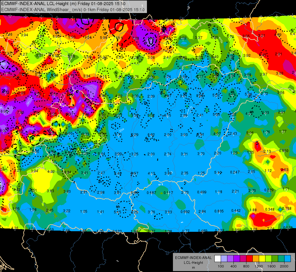Image resolution: width=296 pixels, height=272 pixels.
Task: Select the value 3.55 on the red area
Action: pyautogui.click(x=246, y=36)
